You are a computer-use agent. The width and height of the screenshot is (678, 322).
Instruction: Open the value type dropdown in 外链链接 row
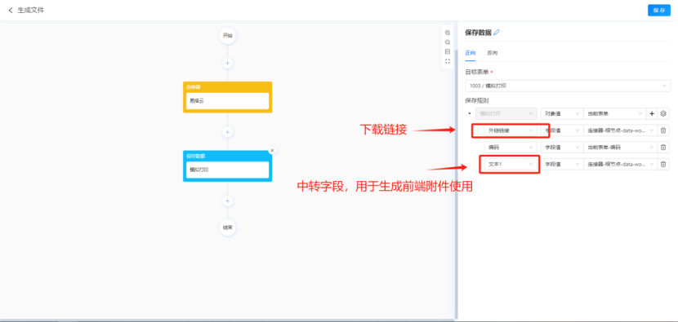[x=561, y=130]
